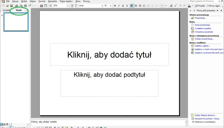Decrease font size with small A
Viewport: 224px width, 128px height.
click(x=175, y=6)
